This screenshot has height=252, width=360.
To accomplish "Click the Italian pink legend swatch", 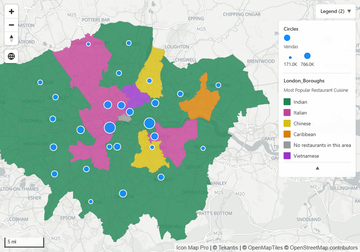I will (x=287, y=112).
